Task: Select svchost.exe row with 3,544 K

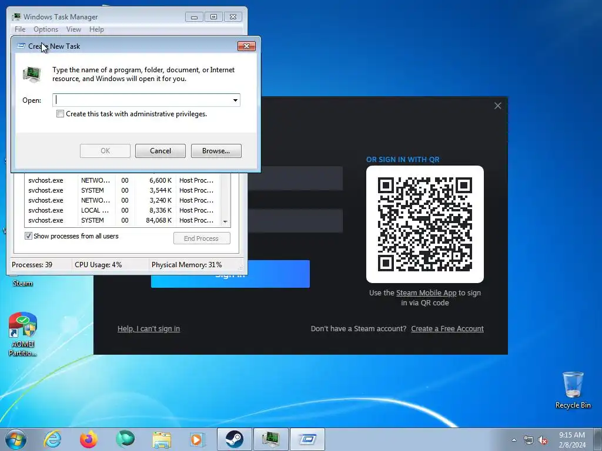Action: pos(123,190)
